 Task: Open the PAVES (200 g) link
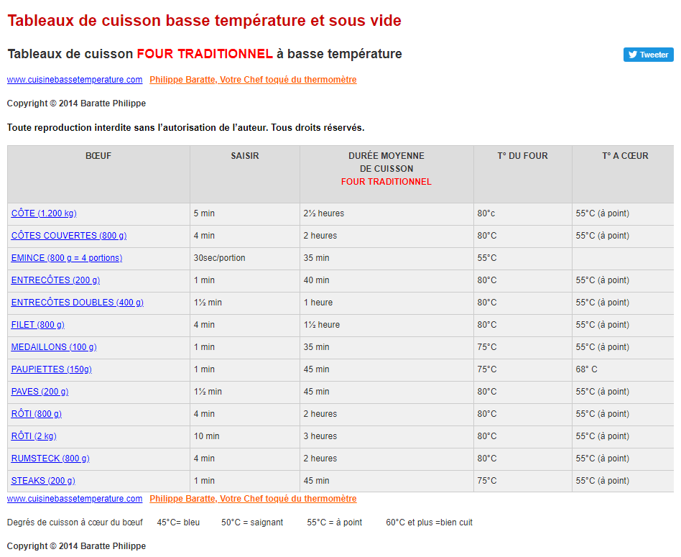(x=40, y=392)
